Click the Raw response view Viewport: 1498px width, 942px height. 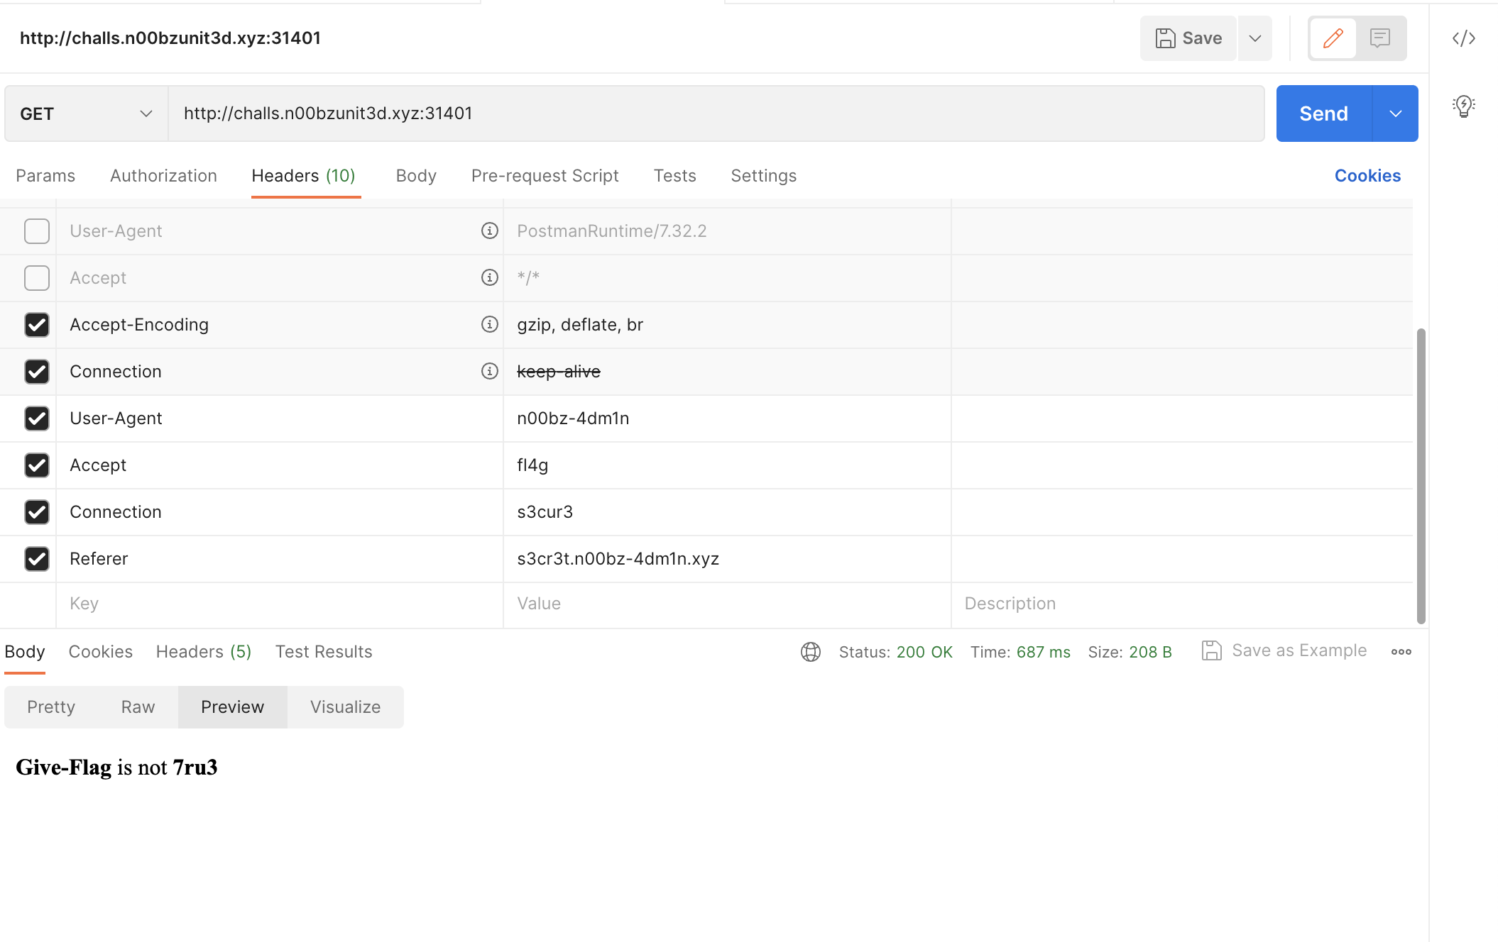click(138, 706)
